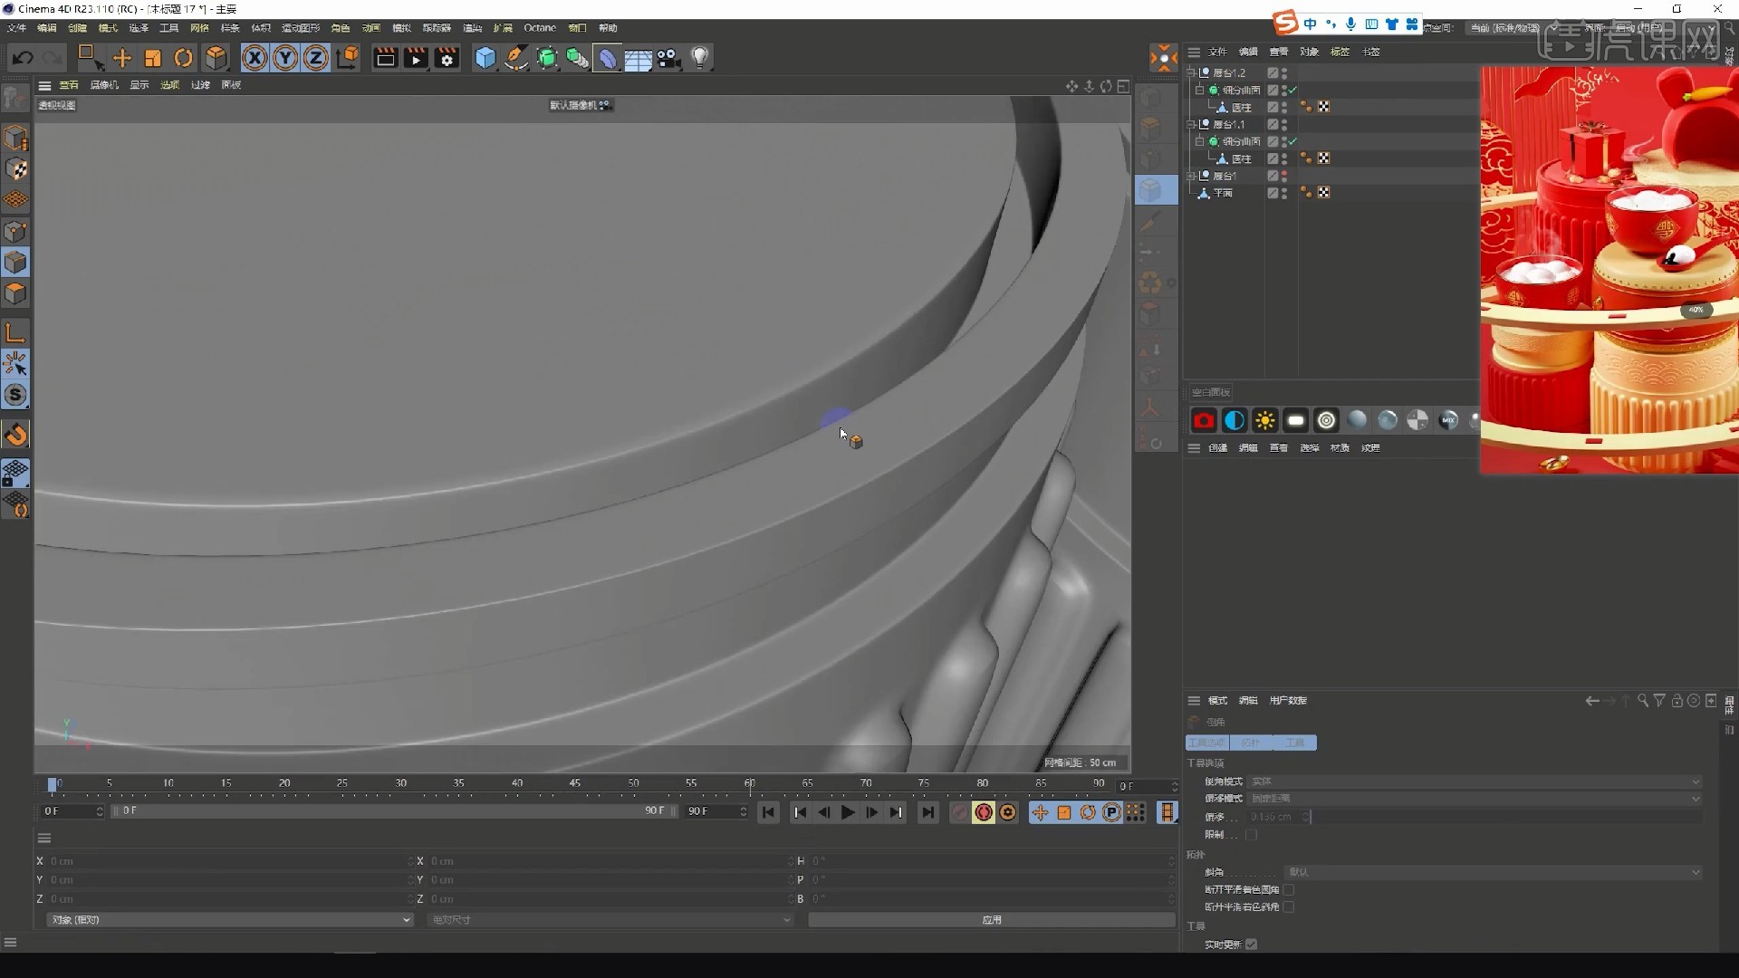Toggle X axis lock
Viewport: 1739px width, 978px height.
pyautogui.click(x=255, y=58)
